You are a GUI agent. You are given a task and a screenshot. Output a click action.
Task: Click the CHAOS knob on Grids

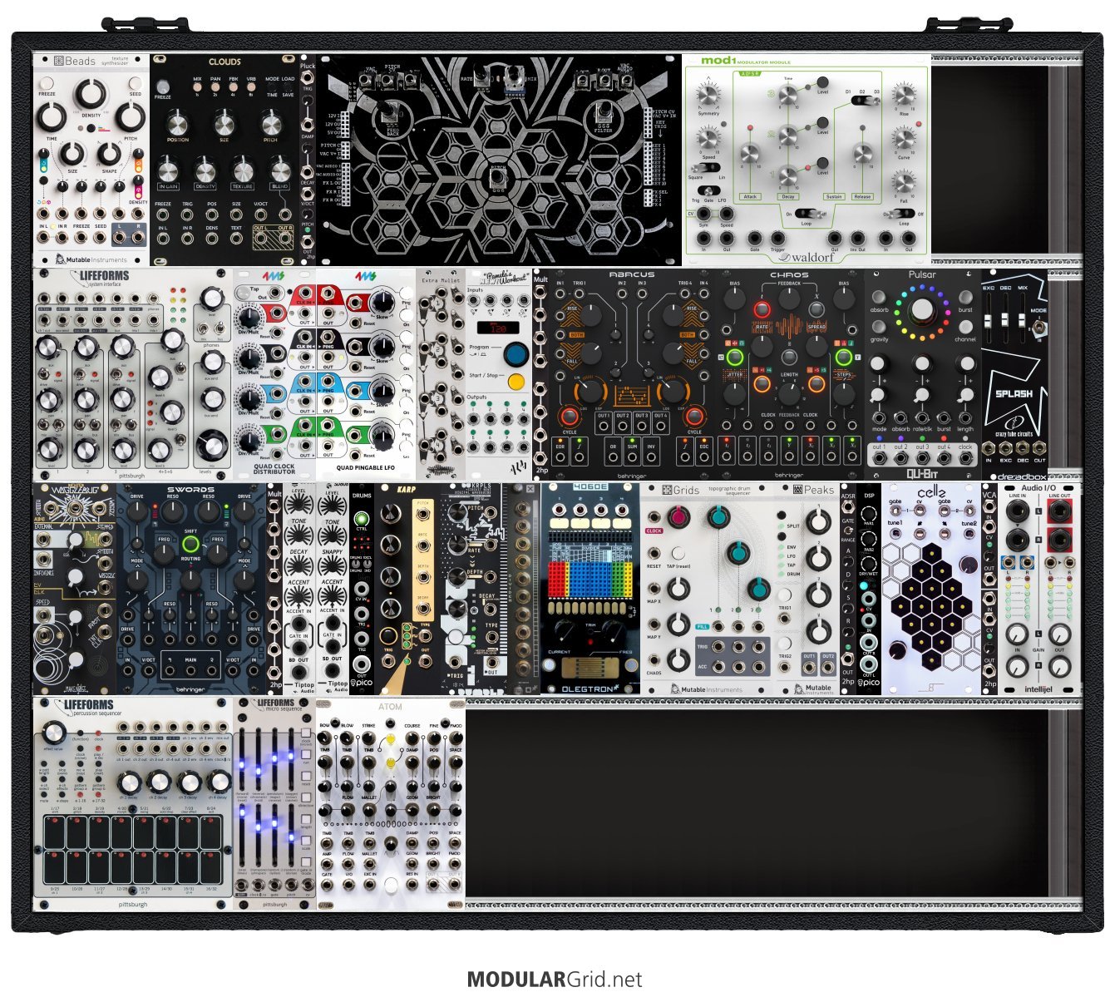678,660
